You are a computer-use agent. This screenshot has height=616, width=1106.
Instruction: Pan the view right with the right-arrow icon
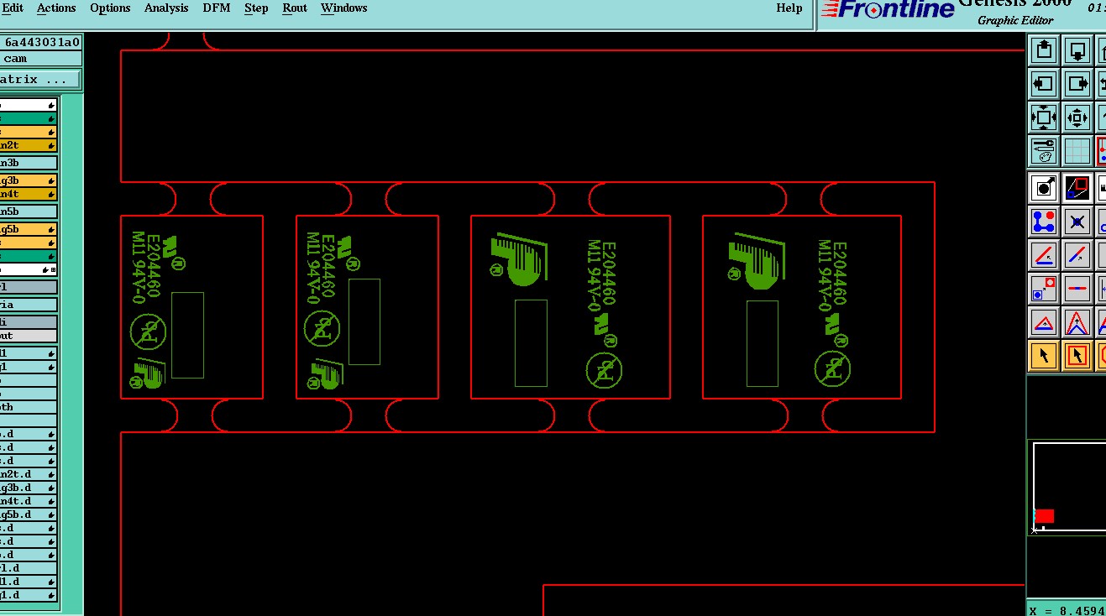1077,84
